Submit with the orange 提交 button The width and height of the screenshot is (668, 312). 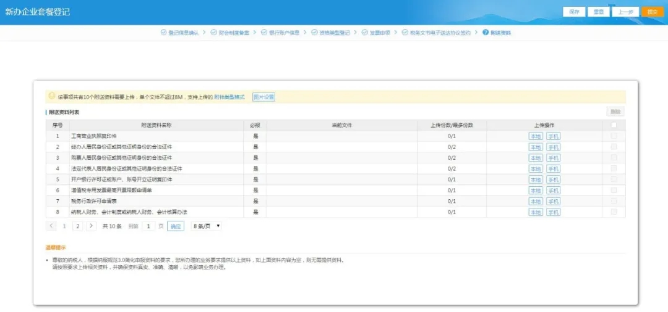[653, 12]
